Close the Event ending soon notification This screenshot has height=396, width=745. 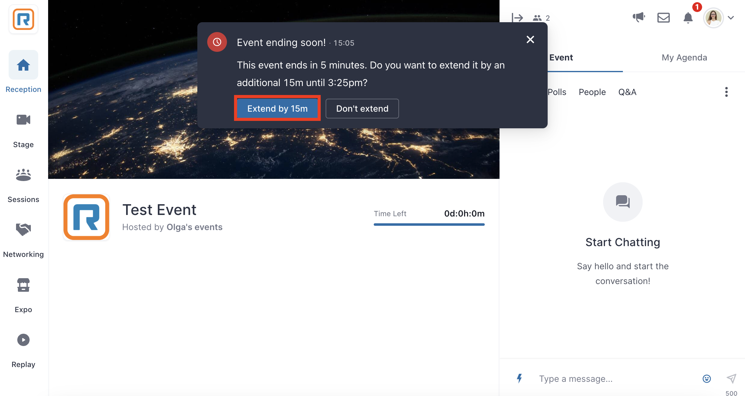point(530,39)
